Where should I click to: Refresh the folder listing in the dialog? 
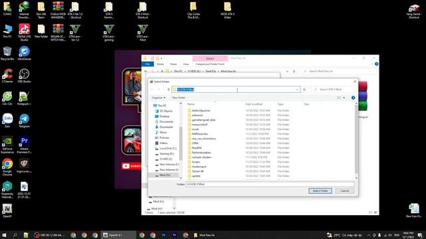click(304, 90)
